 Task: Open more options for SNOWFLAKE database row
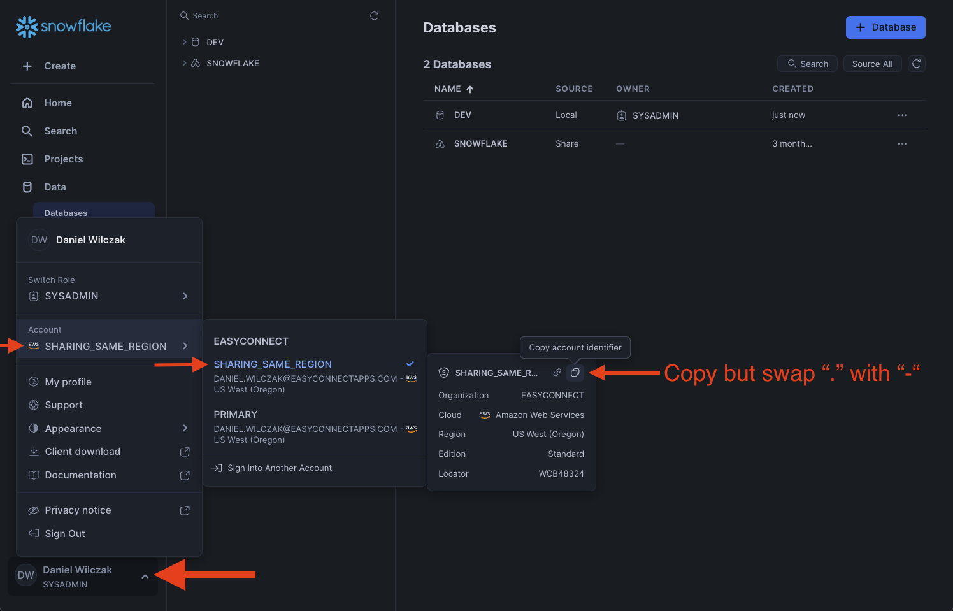click(902, 144)
